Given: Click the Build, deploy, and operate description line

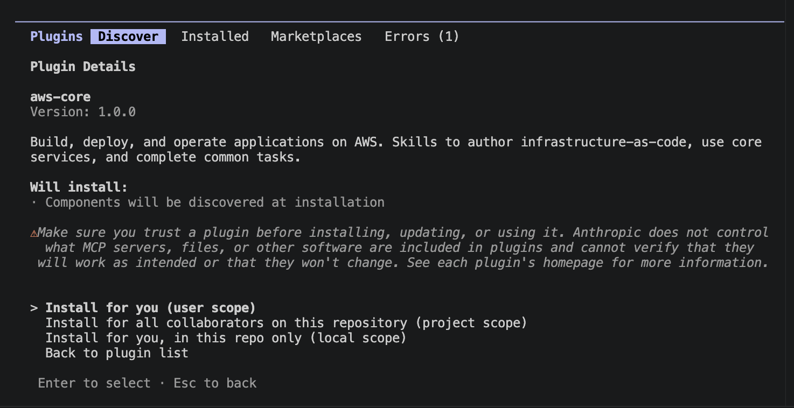Looking at the screenshot, I should tap(396, 150).
